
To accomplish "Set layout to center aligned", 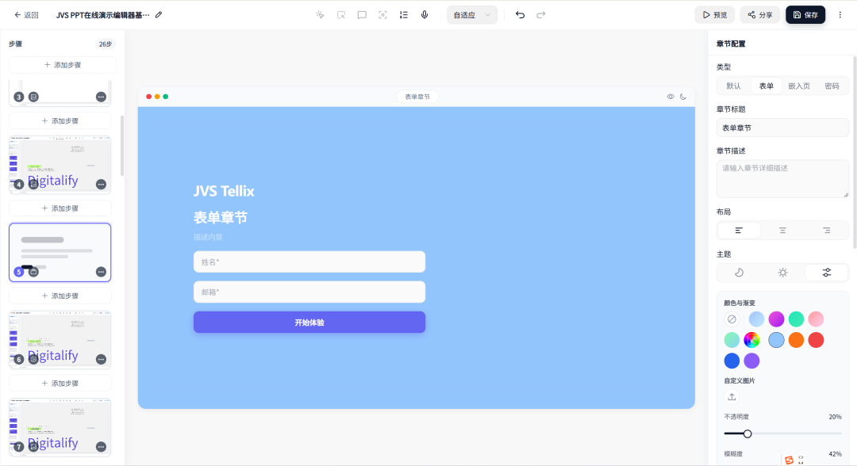I will click(x=782, y=231).
